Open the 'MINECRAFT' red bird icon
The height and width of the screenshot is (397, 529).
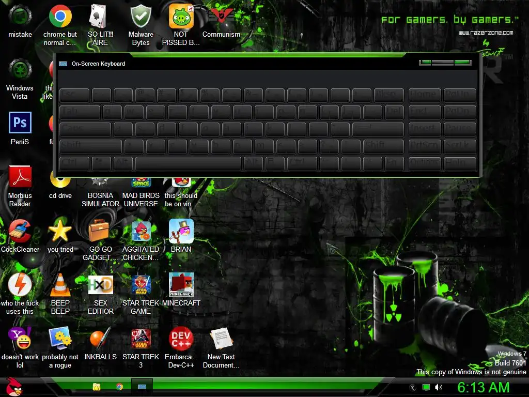181,289
